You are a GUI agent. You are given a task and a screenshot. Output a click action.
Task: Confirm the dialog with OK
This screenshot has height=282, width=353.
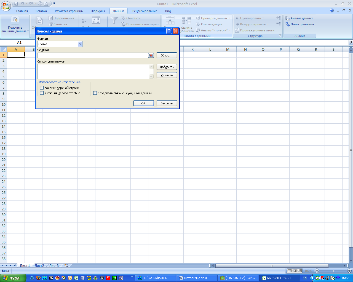point(143,103)
